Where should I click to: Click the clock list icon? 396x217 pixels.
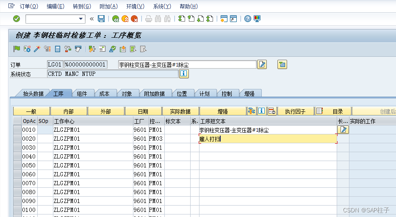(47, 49)
